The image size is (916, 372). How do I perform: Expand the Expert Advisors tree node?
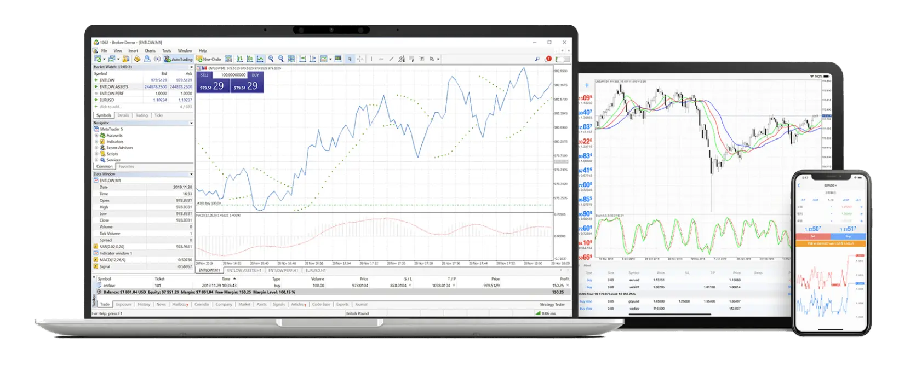pos(96,148)
